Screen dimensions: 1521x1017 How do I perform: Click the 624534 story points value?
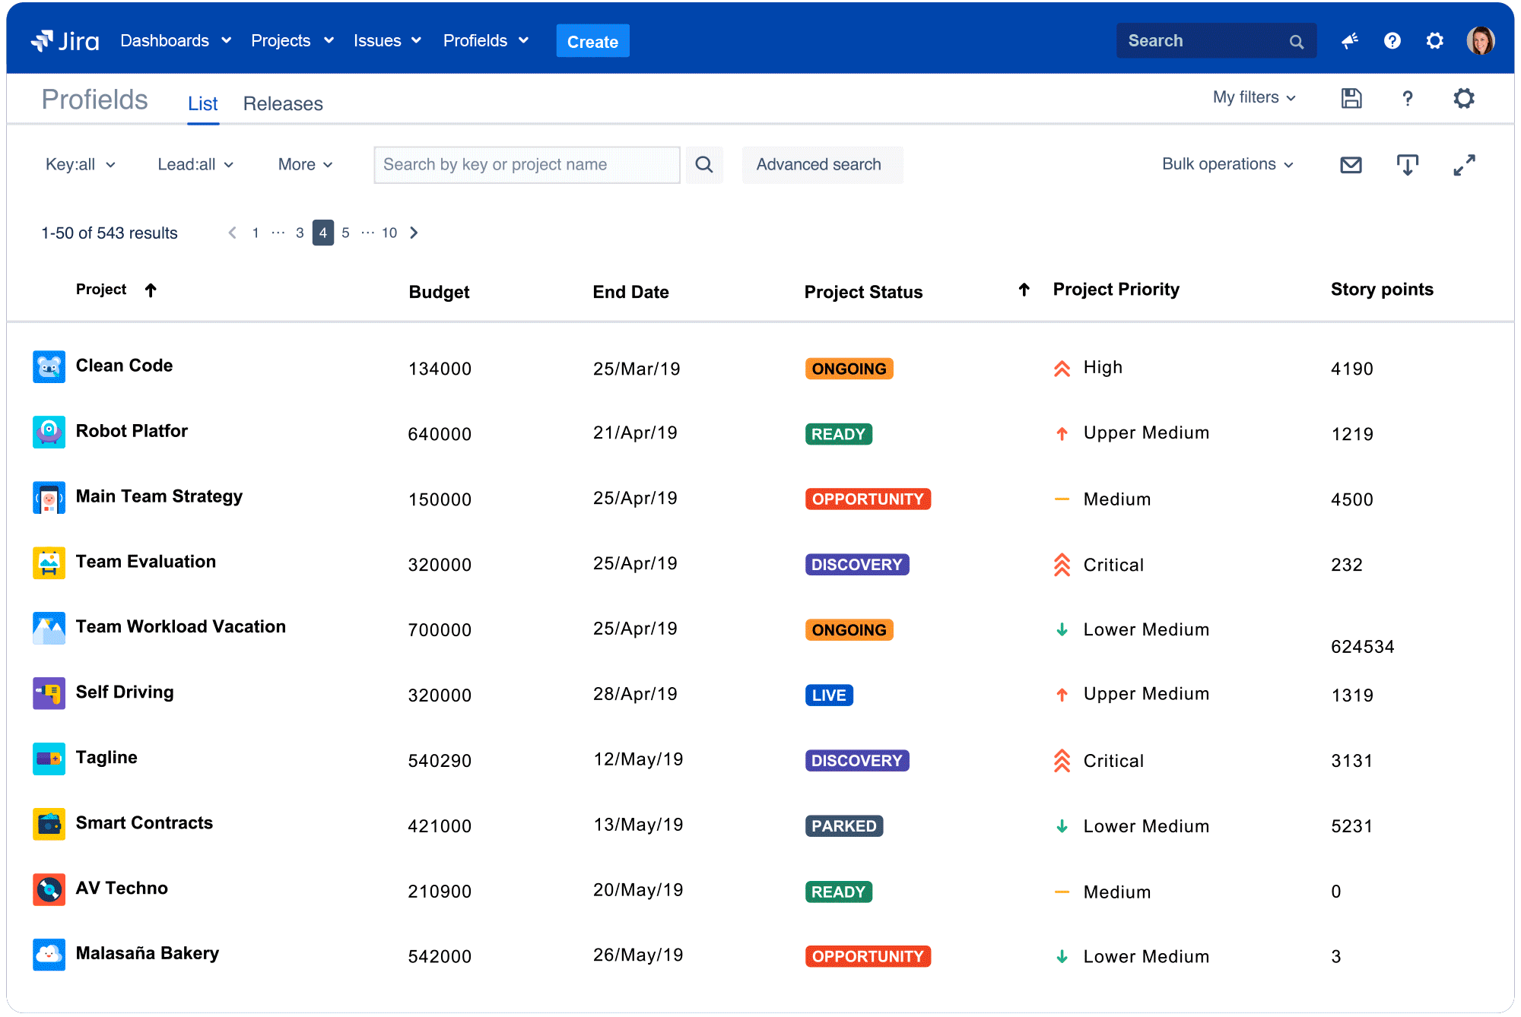click(x=1362, y=647)
